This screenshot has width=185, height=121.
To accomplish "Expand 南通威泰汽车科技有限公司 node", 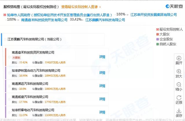I will pos(9,99).
